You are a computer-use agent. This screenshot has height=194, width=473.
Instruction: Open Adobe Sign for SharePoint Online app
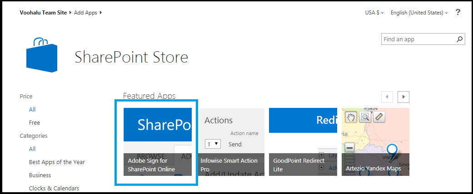click(x=158, y=142)
